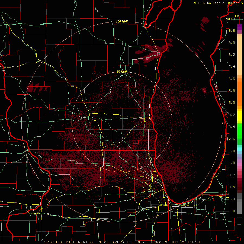Click the 0.2 scale value
This screenshot has width=244, height=244.
click(232, 175)
